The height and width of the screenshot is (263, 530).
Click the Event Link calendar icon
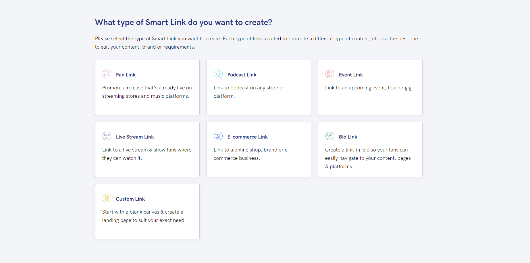[330, 74]
